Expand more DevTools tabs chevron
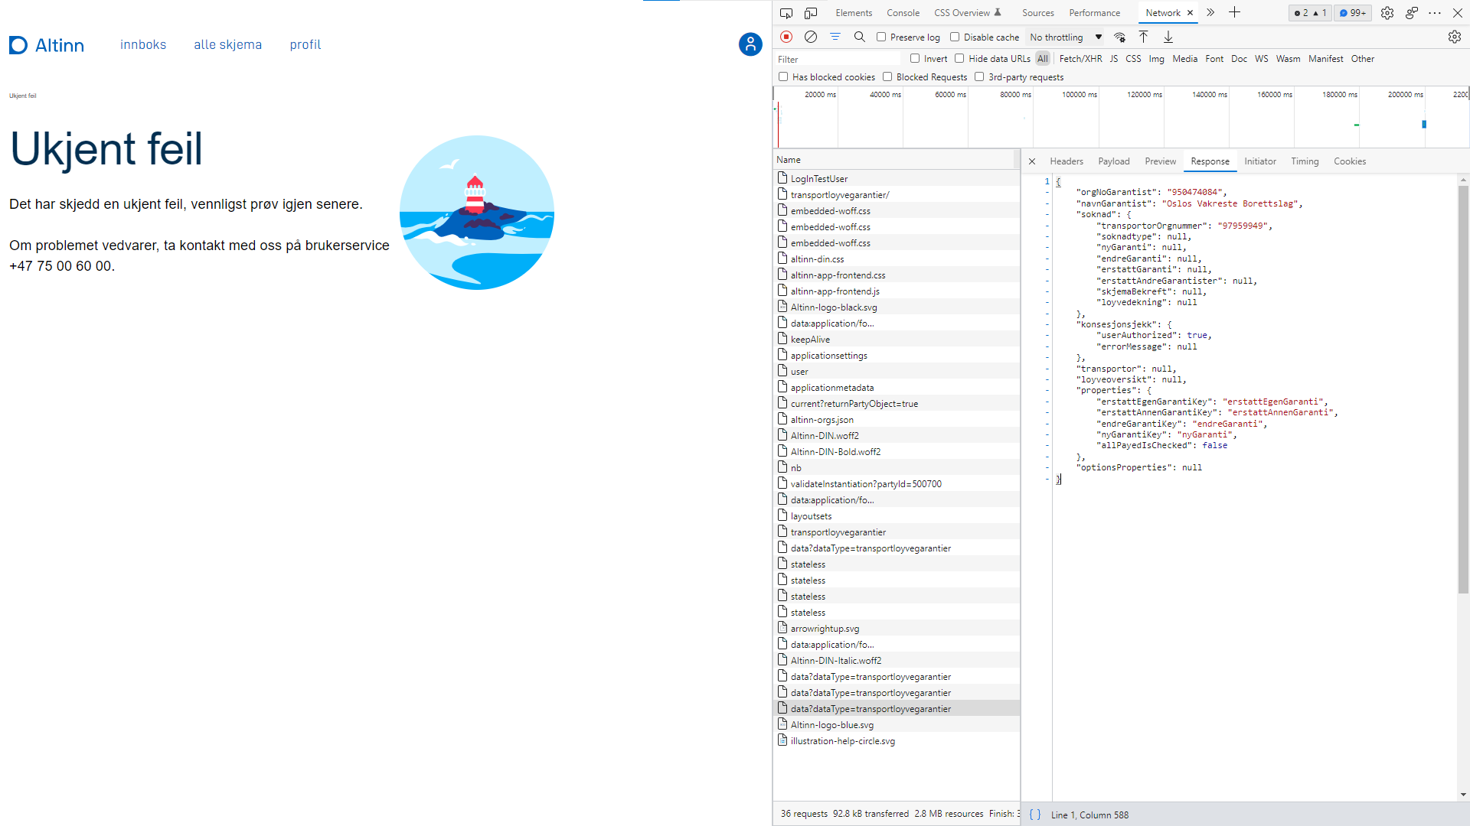The height and width of the screenshot is (826, 1470). coord(1210,13)
